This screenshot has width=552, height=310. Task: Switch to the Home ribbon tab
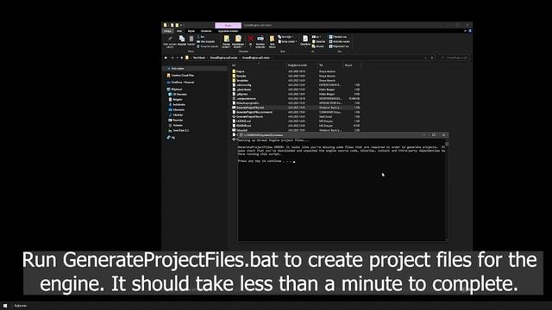tap(179, 31)
